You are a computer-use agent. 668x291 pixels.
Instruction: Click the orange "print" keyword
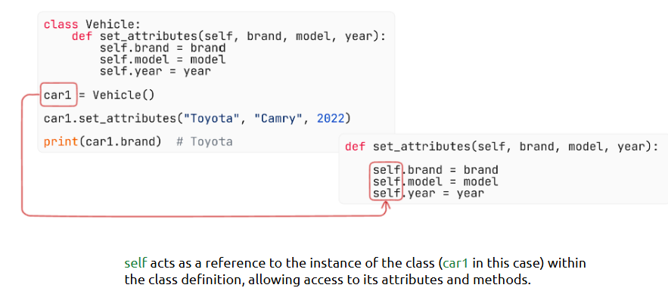pos(61,141)
